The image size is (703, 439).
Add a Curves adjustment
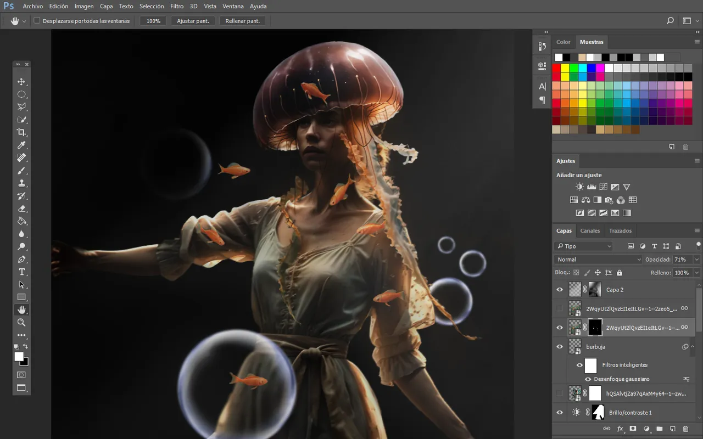click(x=603, y=187)
